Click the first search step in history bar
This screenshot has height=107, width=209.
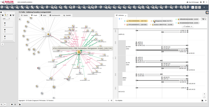point(2,7)
